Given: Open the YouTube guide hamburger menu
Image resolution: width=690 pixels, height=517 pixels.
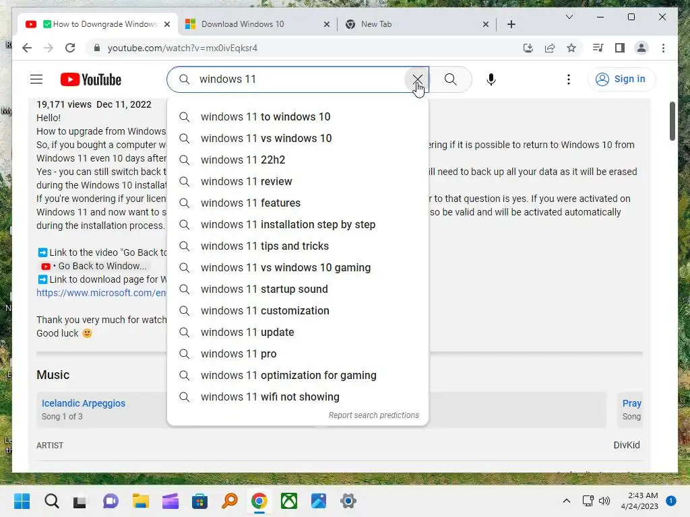Looking at the screenshot, I should [36, 79].
